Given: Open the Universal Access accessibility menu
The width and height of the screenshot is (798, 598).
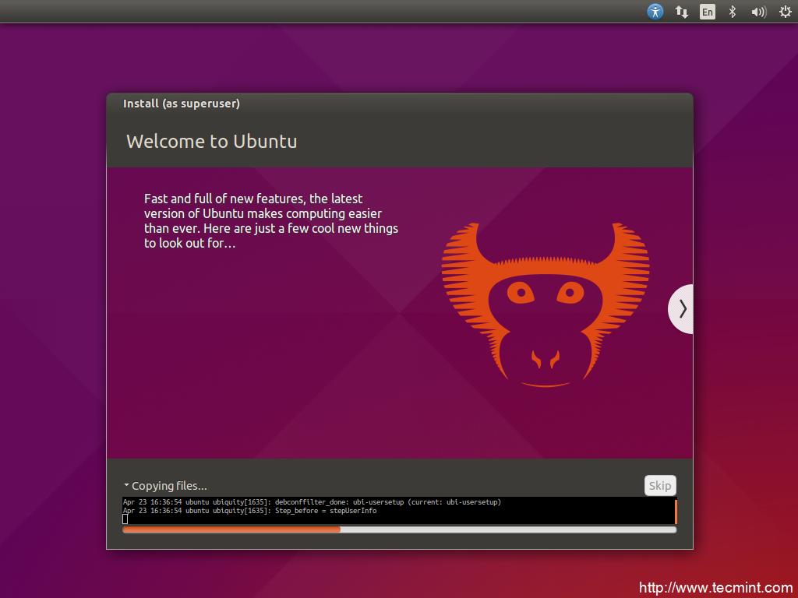Looking at the screenshot, I should pos(655,12).
